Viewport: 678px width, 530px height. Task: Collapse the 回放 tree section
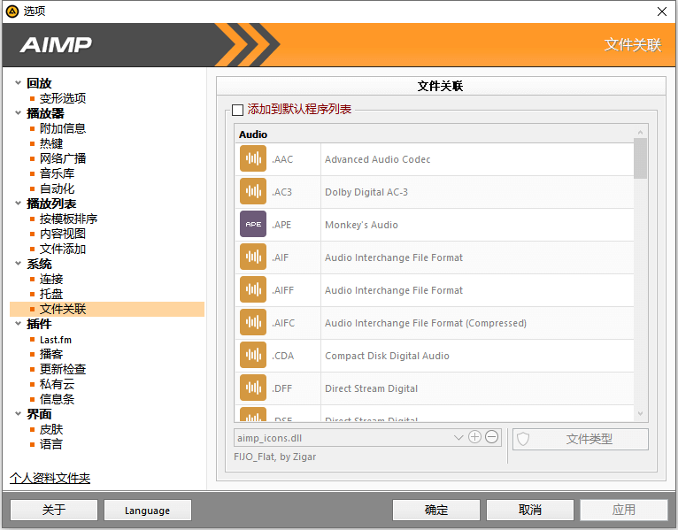click(19, 82)
